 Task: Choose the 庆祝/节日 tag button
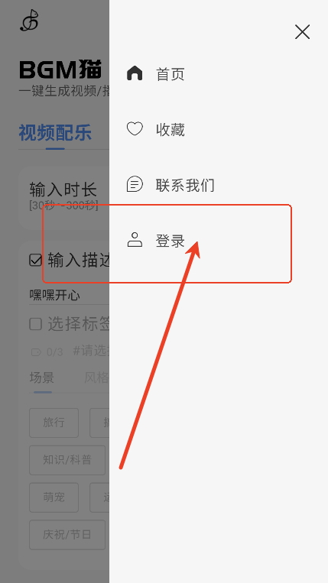pyautogui.click(x=67, y=535)
